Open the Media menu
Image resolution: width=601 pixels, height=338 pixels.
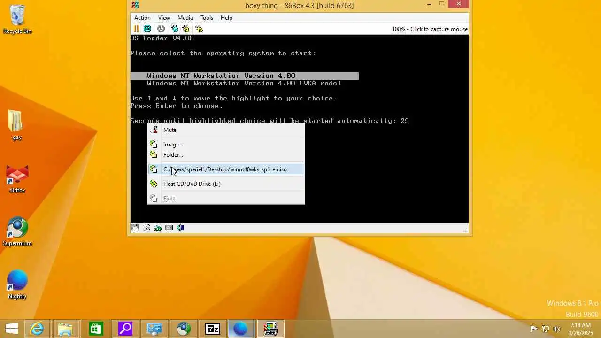click(x=185, y=17)
